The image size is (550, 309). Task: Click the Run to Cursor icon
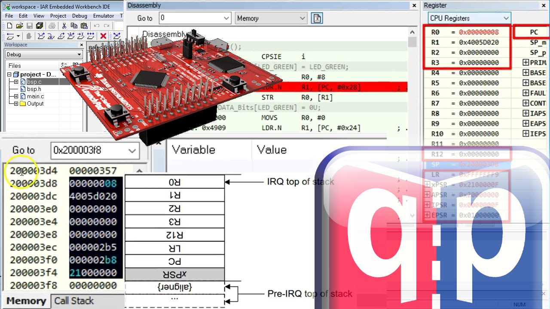(81, 36)
